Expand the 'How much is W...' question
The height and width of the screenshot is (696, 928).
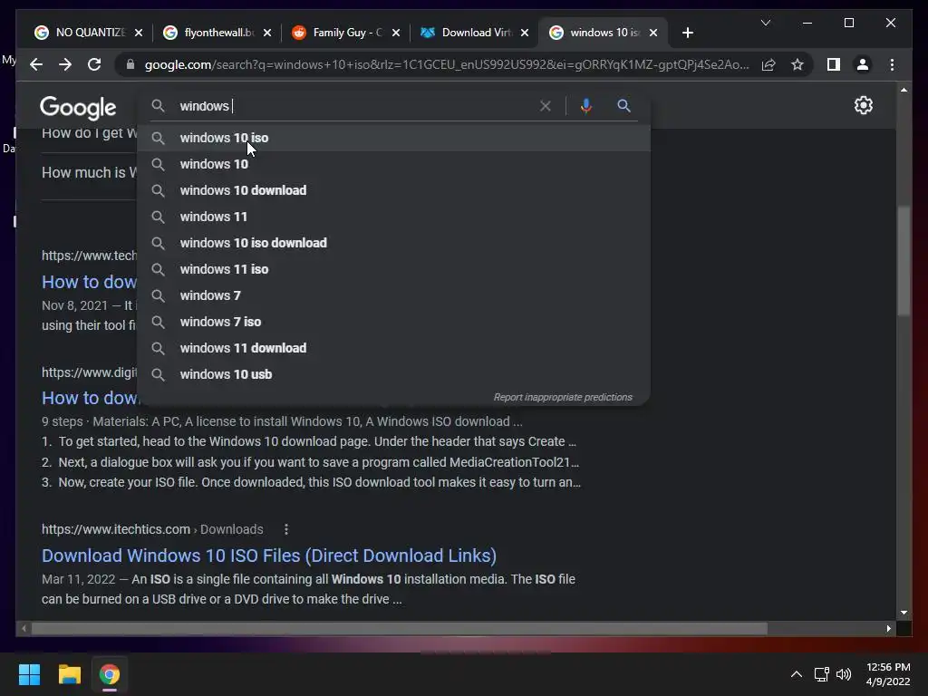(x=89, y=173)
